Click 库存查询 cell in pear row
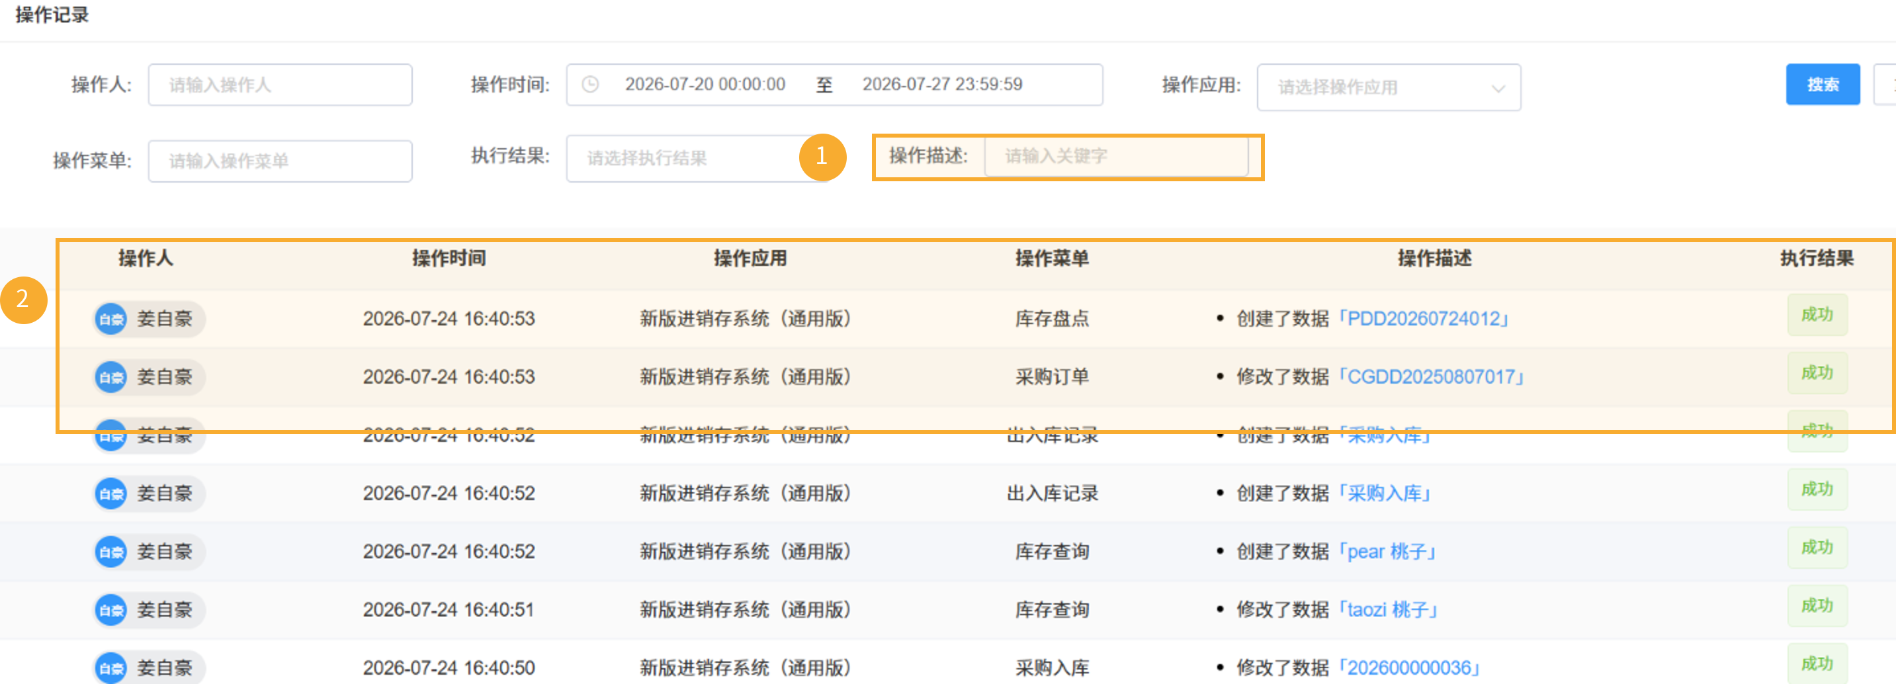Viewport: 1896px width, 684px height. click(x=1052, y=552)
